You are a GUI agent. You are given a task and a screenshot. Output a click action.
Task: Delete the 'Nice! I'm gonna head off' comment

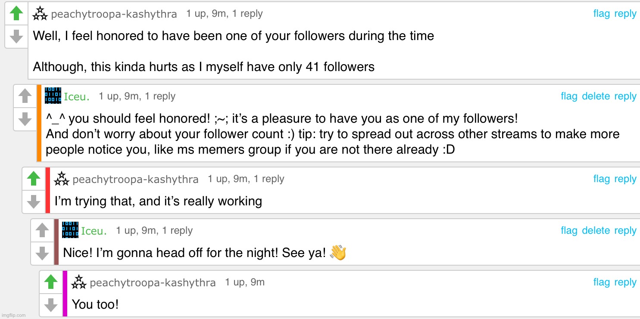596,231
